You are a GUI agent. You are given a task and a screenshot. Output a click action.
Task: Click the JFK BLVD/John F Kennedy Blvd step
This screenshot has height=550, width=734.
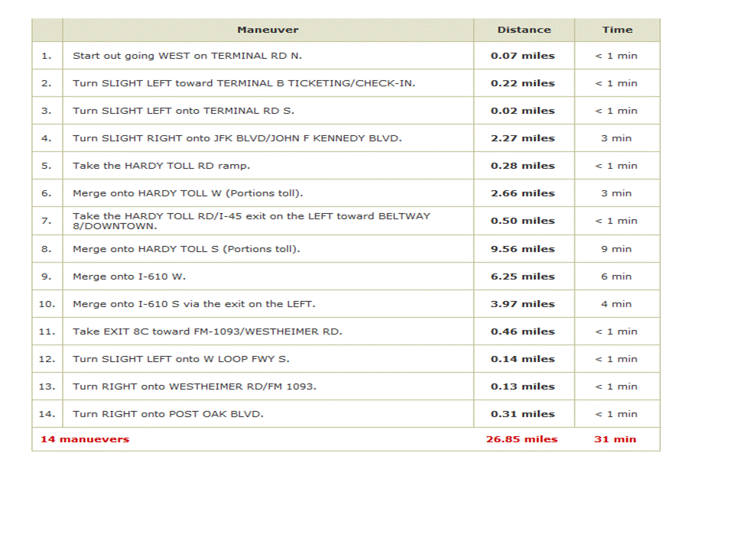237,138
